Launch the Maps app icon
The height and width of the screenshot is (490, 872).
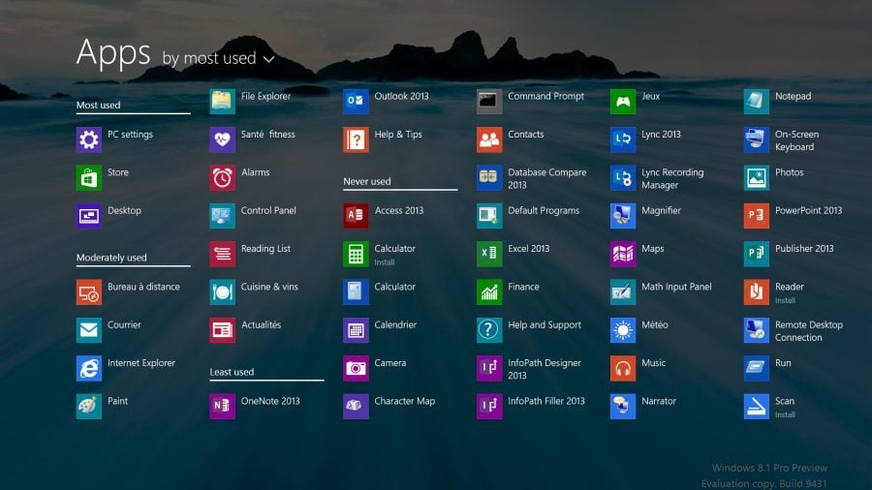click(x=623, y=254)
